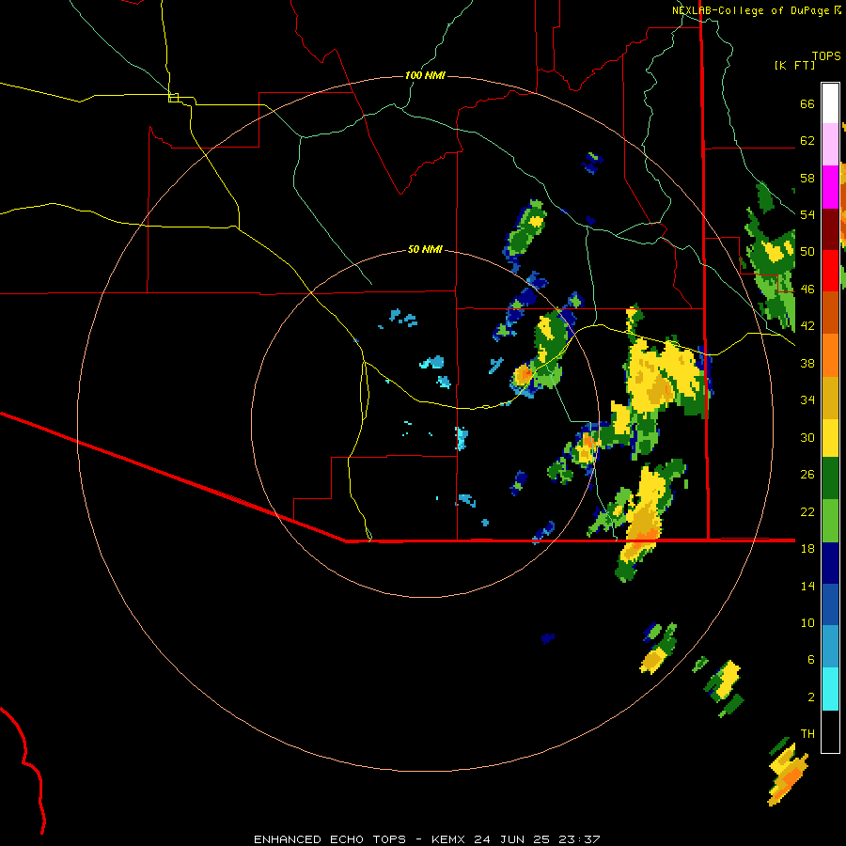846x846 pixels.
Task: Click the NEXLAB-College of DuPage label
Action: coord(750,10)
